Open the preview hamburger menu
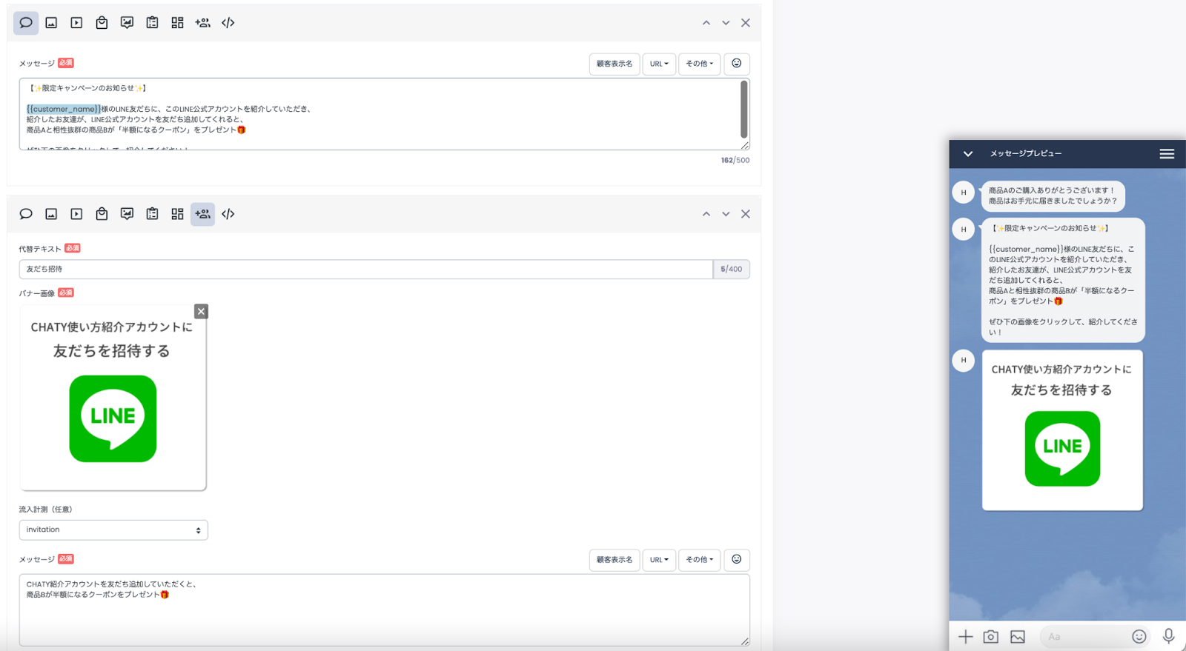This screenshot has width=1186, height=651. 1167,154
